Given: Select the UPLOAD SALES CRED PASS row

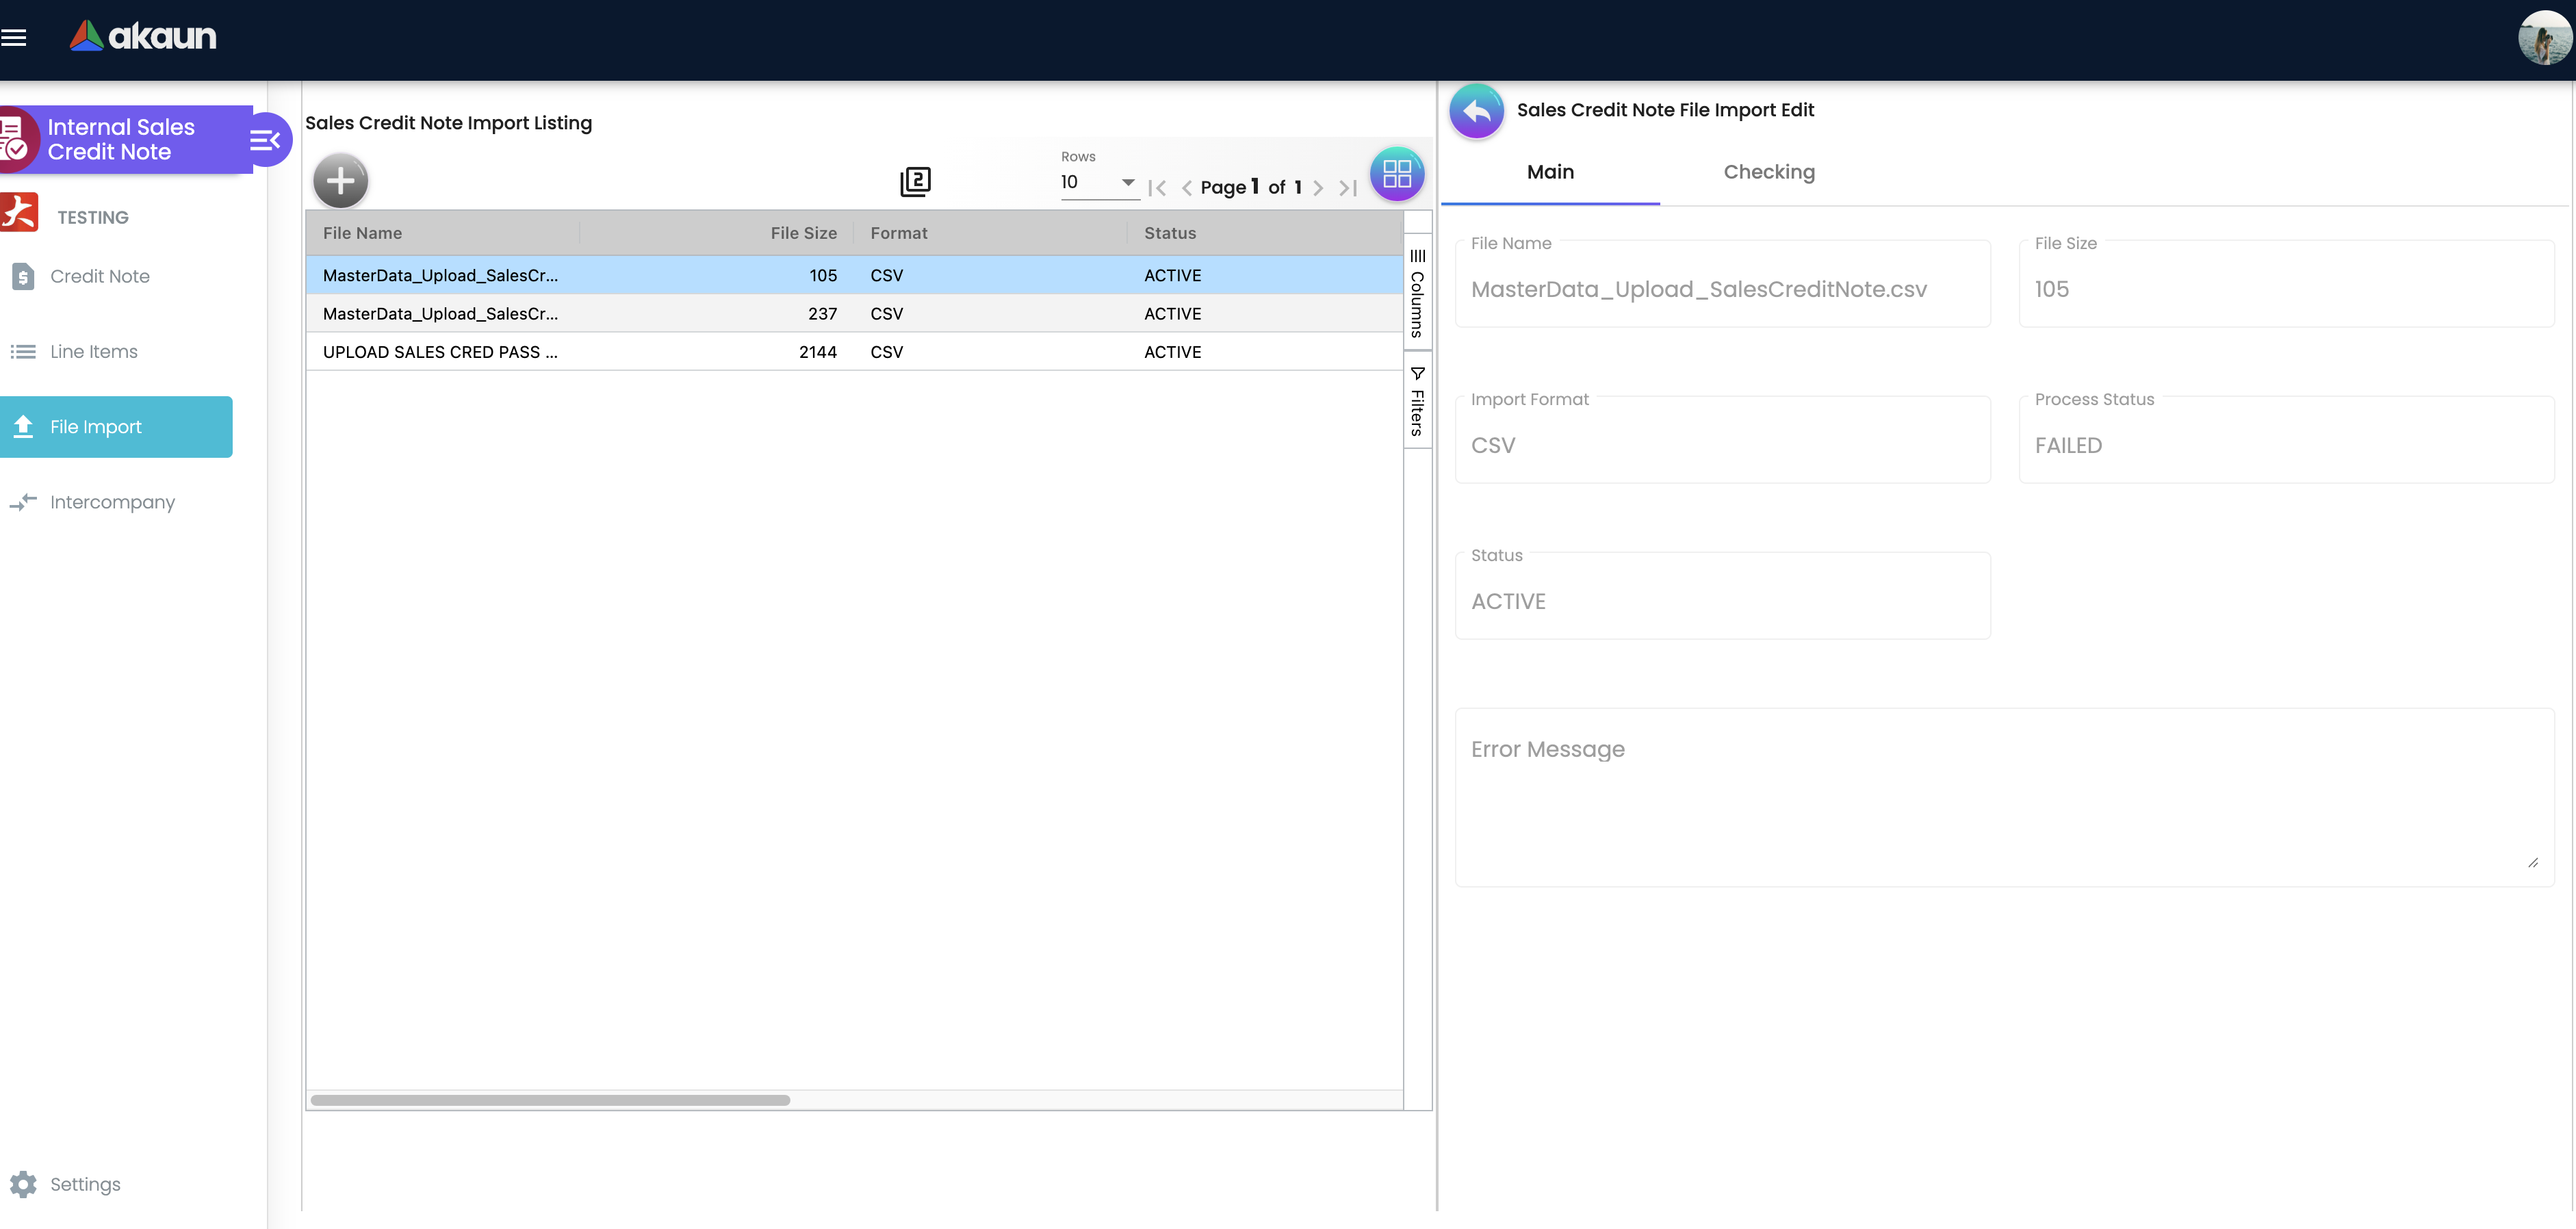Looking at the screenshot, I should (854, 352).
